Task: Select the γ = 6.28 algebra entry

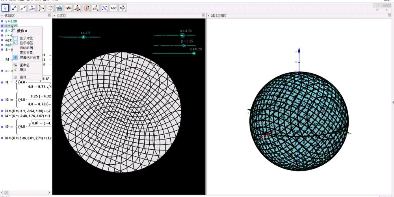Action: tap(11, 21)
